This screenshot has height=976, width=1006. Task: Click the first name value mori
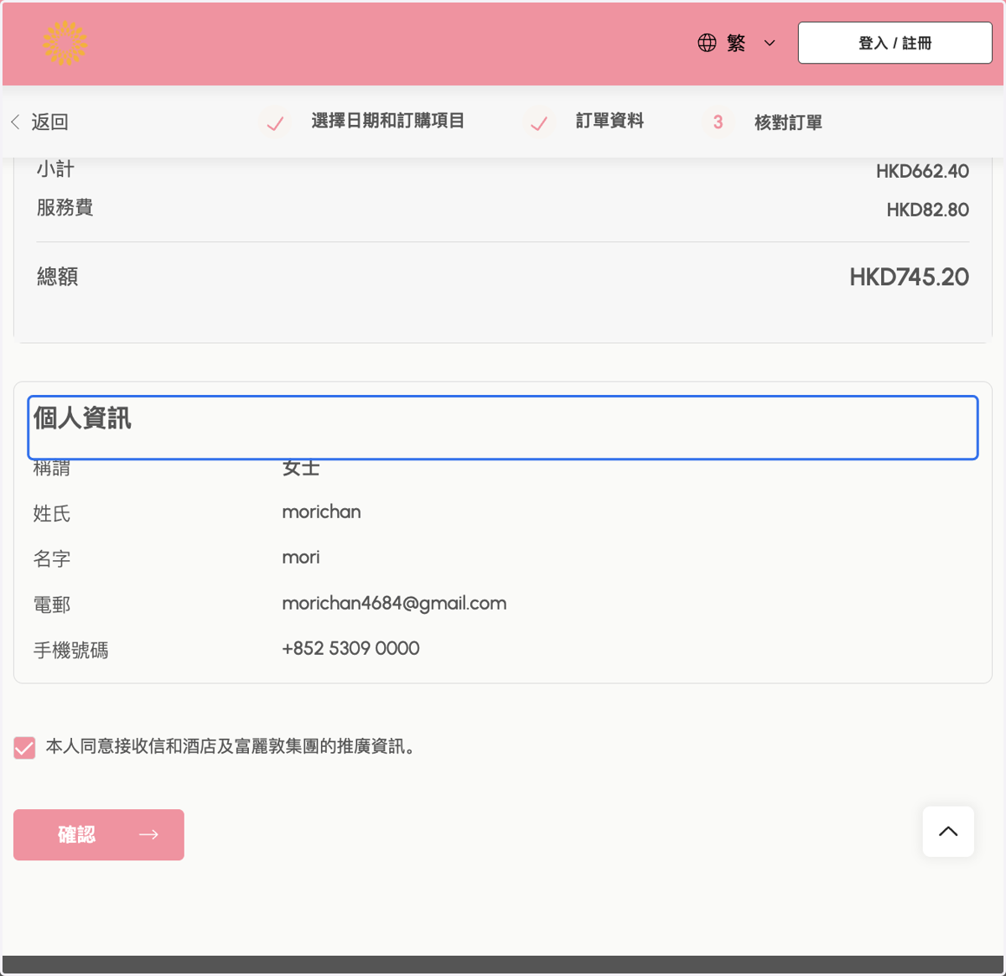coord(301,557)
